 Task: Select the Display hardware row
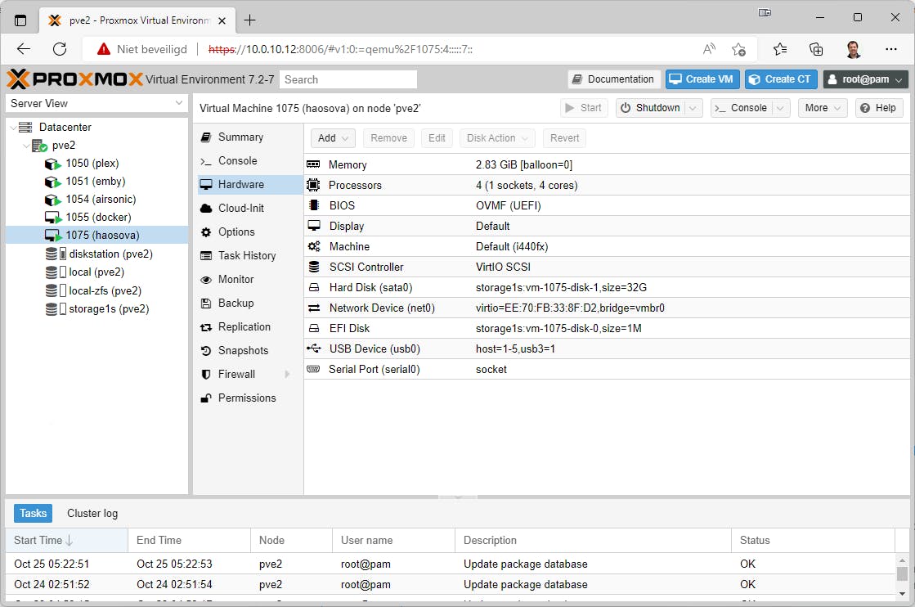pyautogui.click(x=607, y=226)
